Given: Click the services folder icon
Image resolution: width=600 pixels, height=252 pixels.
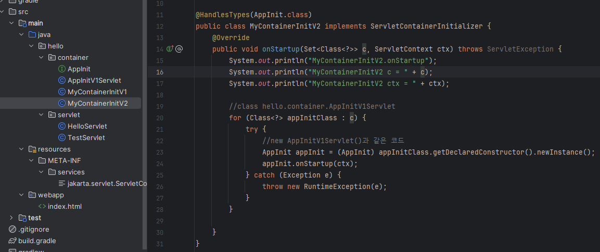Looking at the screenshot, I should (x=52, y=172).
